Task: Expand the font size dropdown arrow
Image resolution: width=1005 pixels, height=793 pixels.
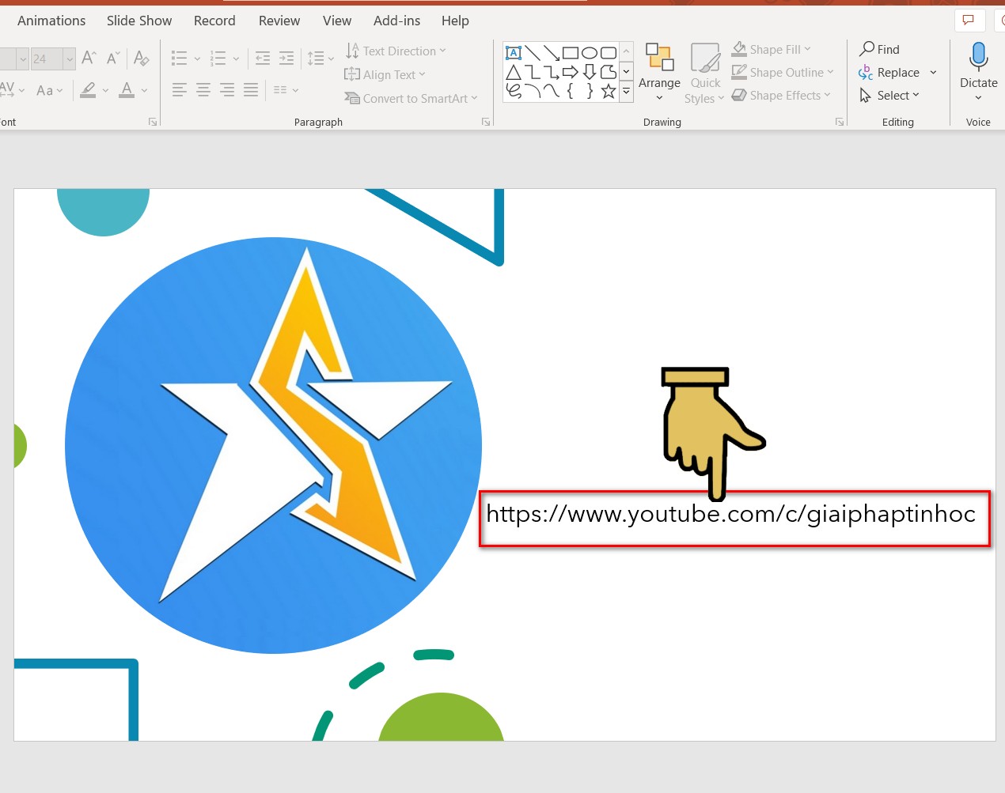Action: tap(70, 59)
